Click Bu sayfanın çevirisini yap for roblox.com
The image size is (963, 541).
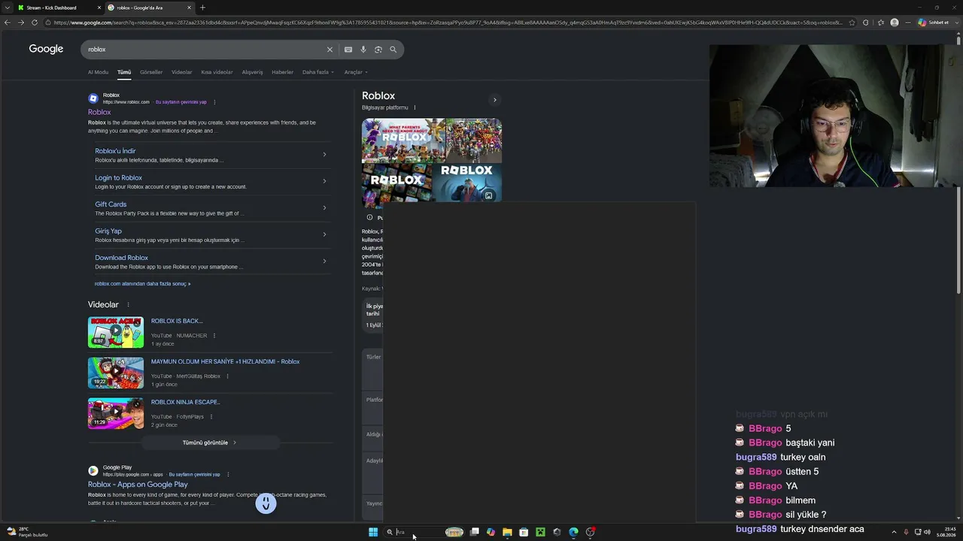tap(181, 102)
